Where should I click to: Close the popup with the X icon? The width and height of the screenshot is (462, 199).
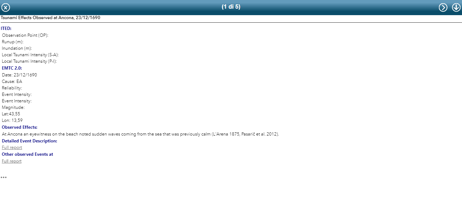pos(6,8)
